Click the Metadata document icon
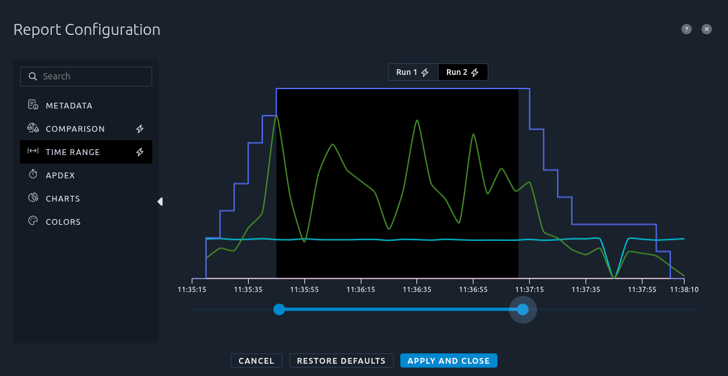Viewport: 728px width, 376px height. pos(33,105)
